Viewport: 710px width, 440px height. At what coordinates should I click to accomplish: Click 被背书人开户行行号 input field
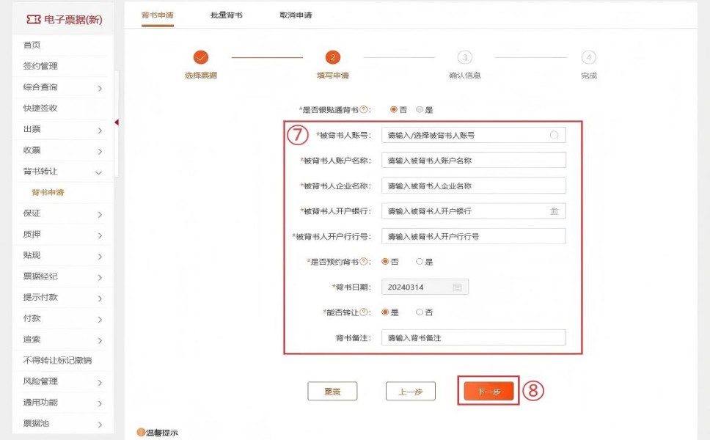point(474,236)
